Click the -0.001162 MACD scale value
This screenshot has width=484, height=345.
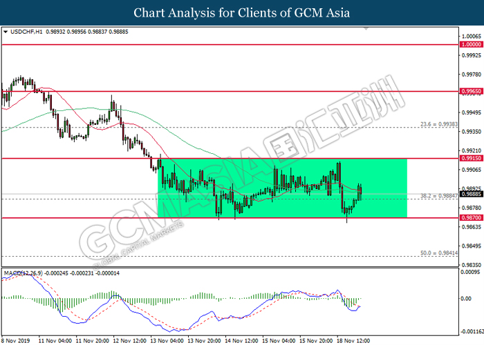[x=472, y=332]
